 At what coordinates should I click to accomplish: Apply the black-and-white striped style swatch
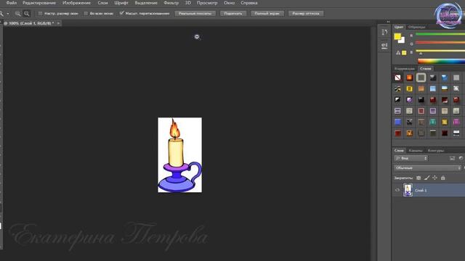(456, 133)
